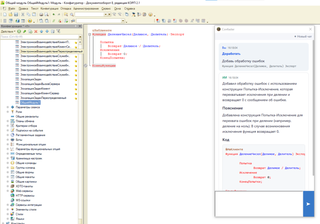Expand the Общие формы tree node

(7, 172)
